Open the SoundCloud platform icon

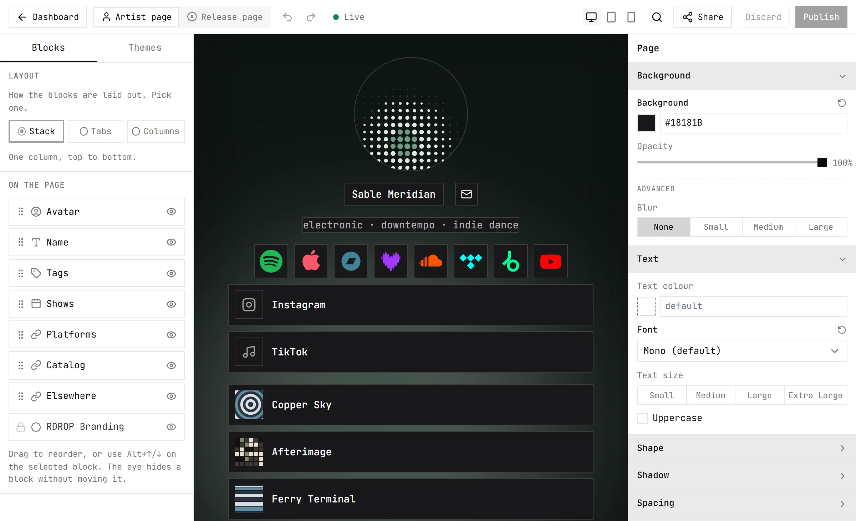[431, 261]
